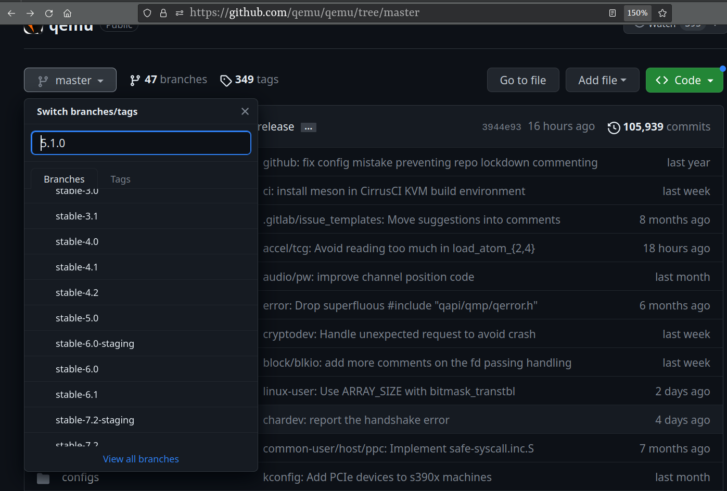
Task: Select the stable-7.2-staging branch
Action: pos(141,420)
